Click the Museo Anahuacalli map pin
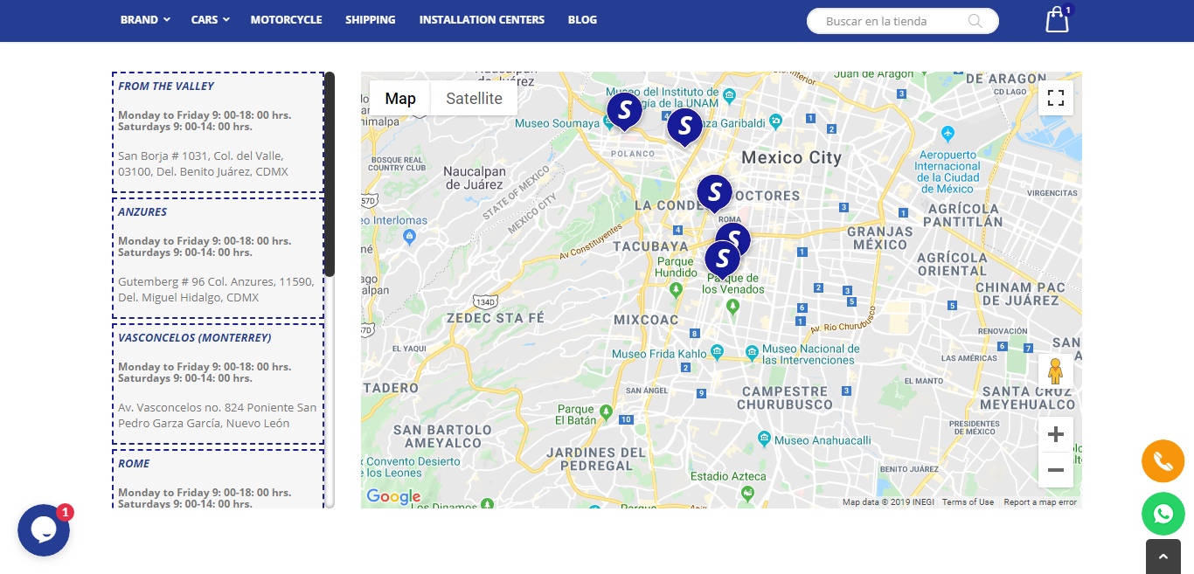 tap(765, 439)
